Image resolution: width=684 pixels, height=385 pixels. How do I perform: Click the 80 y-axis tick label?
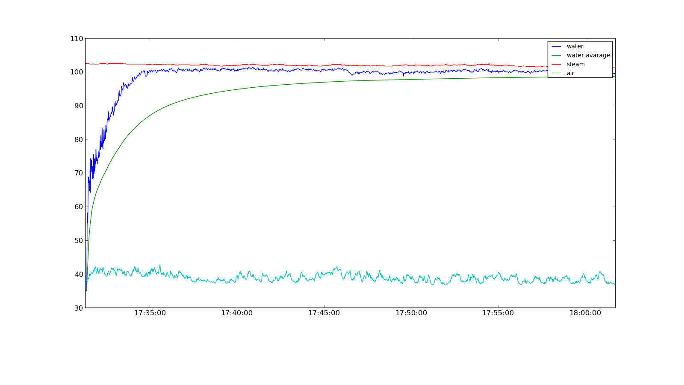coord(78,139)
